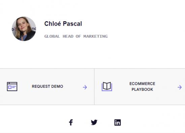The height and width of the screenshot is (133, 185).
Task: Click the word Request in the left card
Action: click(x=41, y=86)
